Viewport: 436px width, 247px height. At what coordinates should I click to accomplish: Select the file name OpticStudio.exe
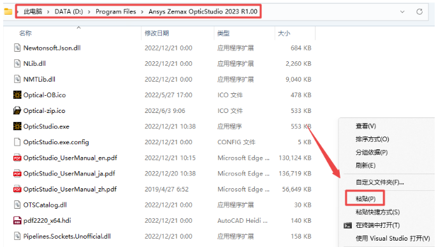(46, 126)
